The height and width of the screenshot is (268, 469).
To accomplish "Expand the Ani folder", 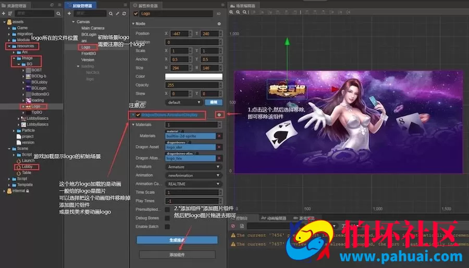I will [x=14, y=52].
